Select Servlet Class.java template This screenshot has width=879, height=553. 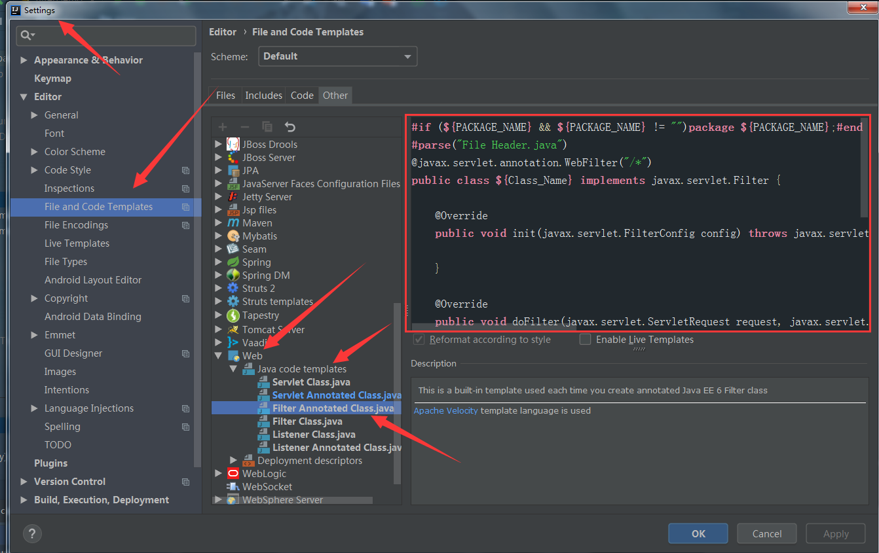point(311,382)
